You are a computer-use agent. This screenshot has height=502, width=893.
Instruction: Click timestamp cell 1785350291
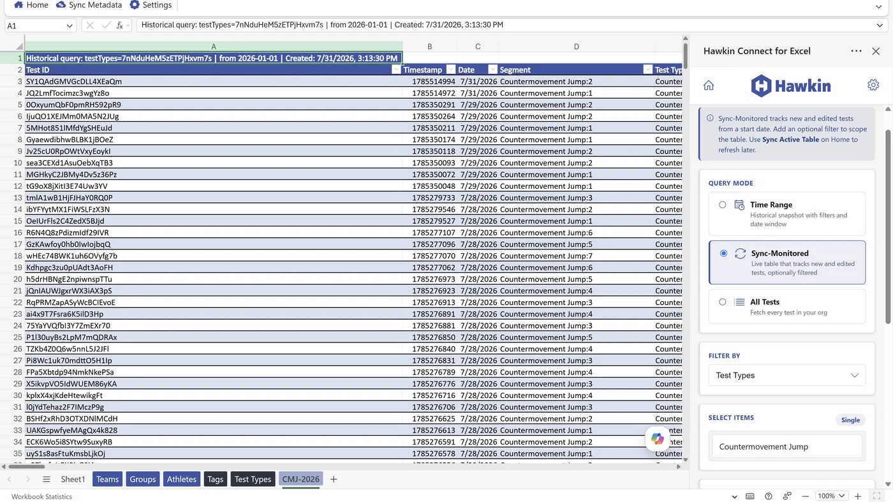[x=429, y=105]
